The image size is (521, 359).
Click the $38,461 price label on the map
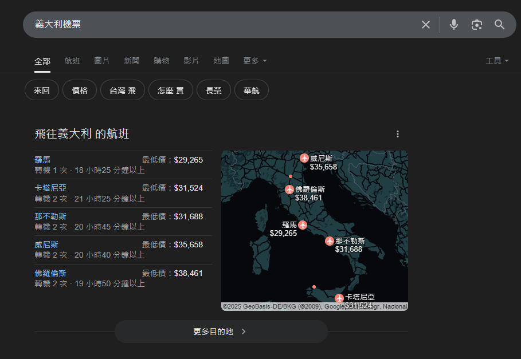[x=308, y=198]
